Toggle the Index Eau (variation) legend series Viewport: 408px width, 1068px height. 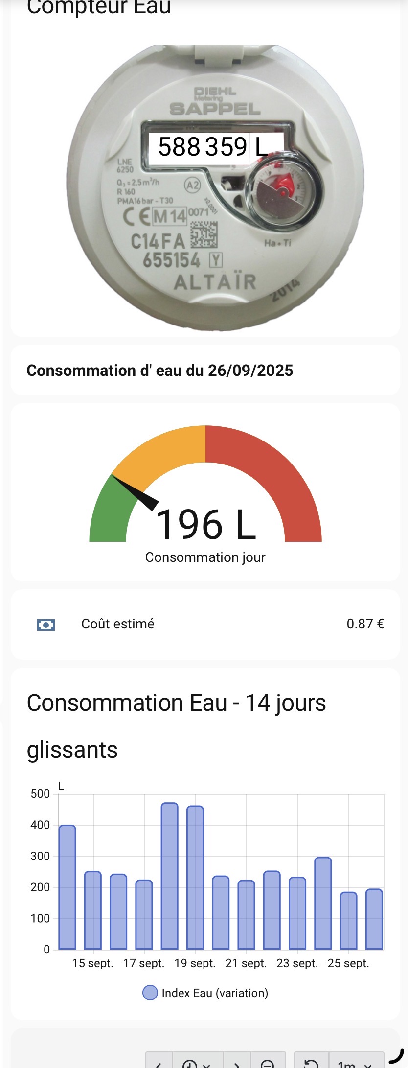tap(215, 993)
